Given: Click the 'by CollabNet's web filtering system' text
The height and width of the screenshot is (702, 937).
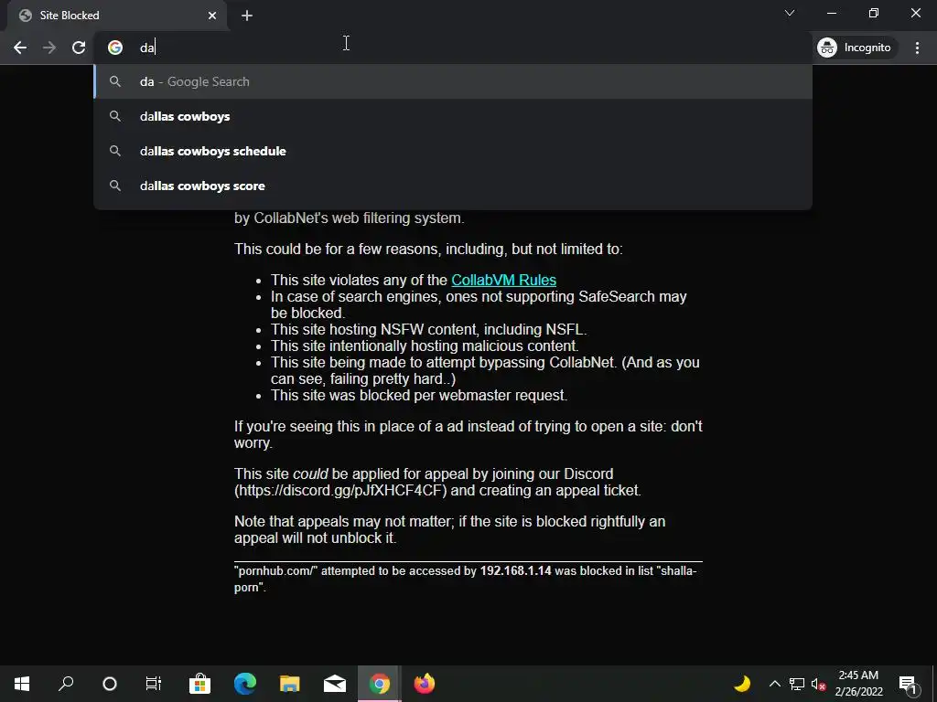Looking at the screenshot, I should [349, 218].
